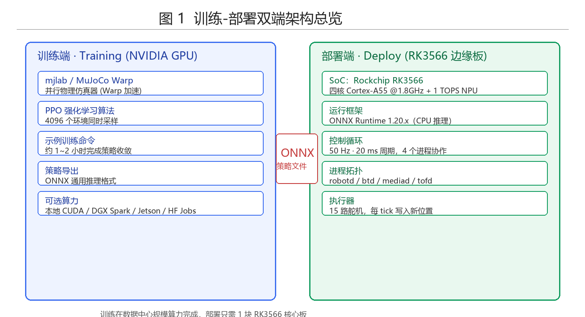585x317 pixels.
Task: Select the '进程拓扑' card title
Action: coord(346,171)
